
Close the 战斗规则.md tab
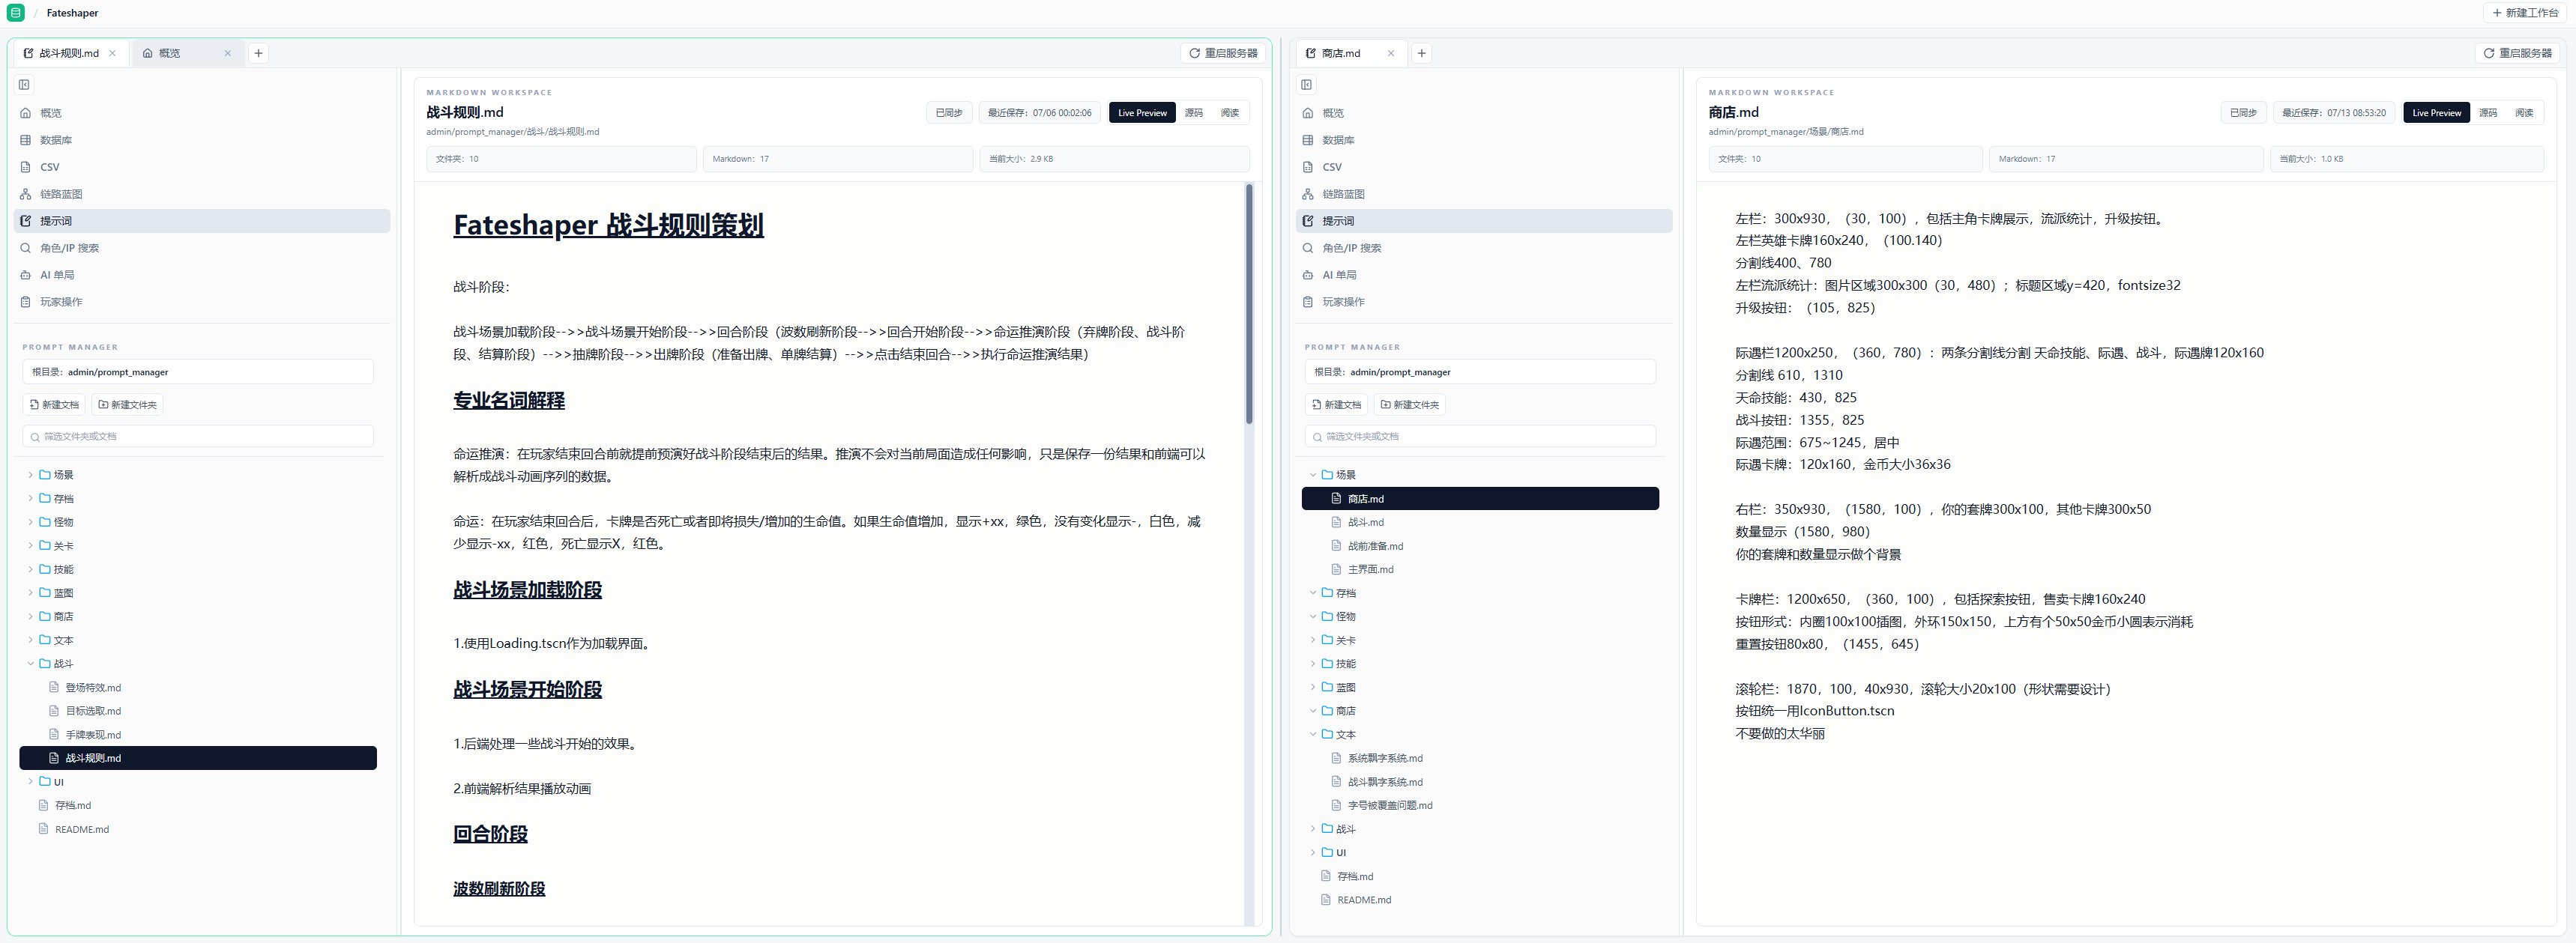(x=112, y=53)
